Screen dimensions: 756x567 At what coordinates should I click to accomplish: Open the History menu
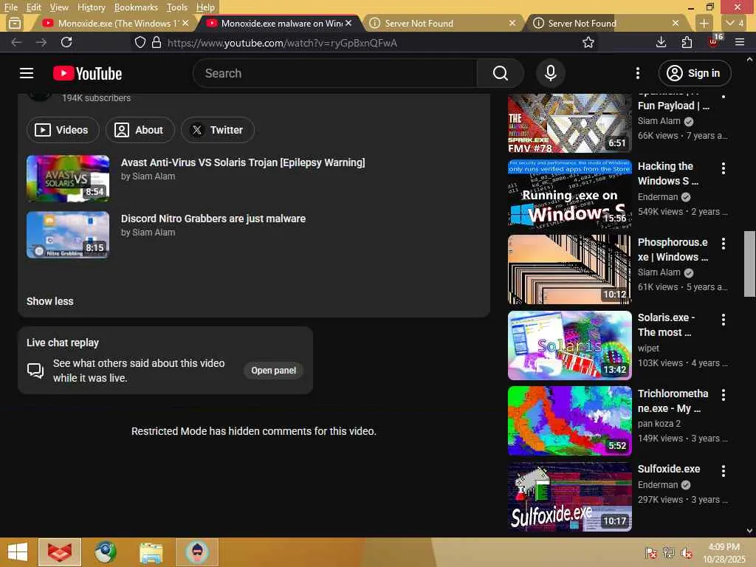point(91,7)
